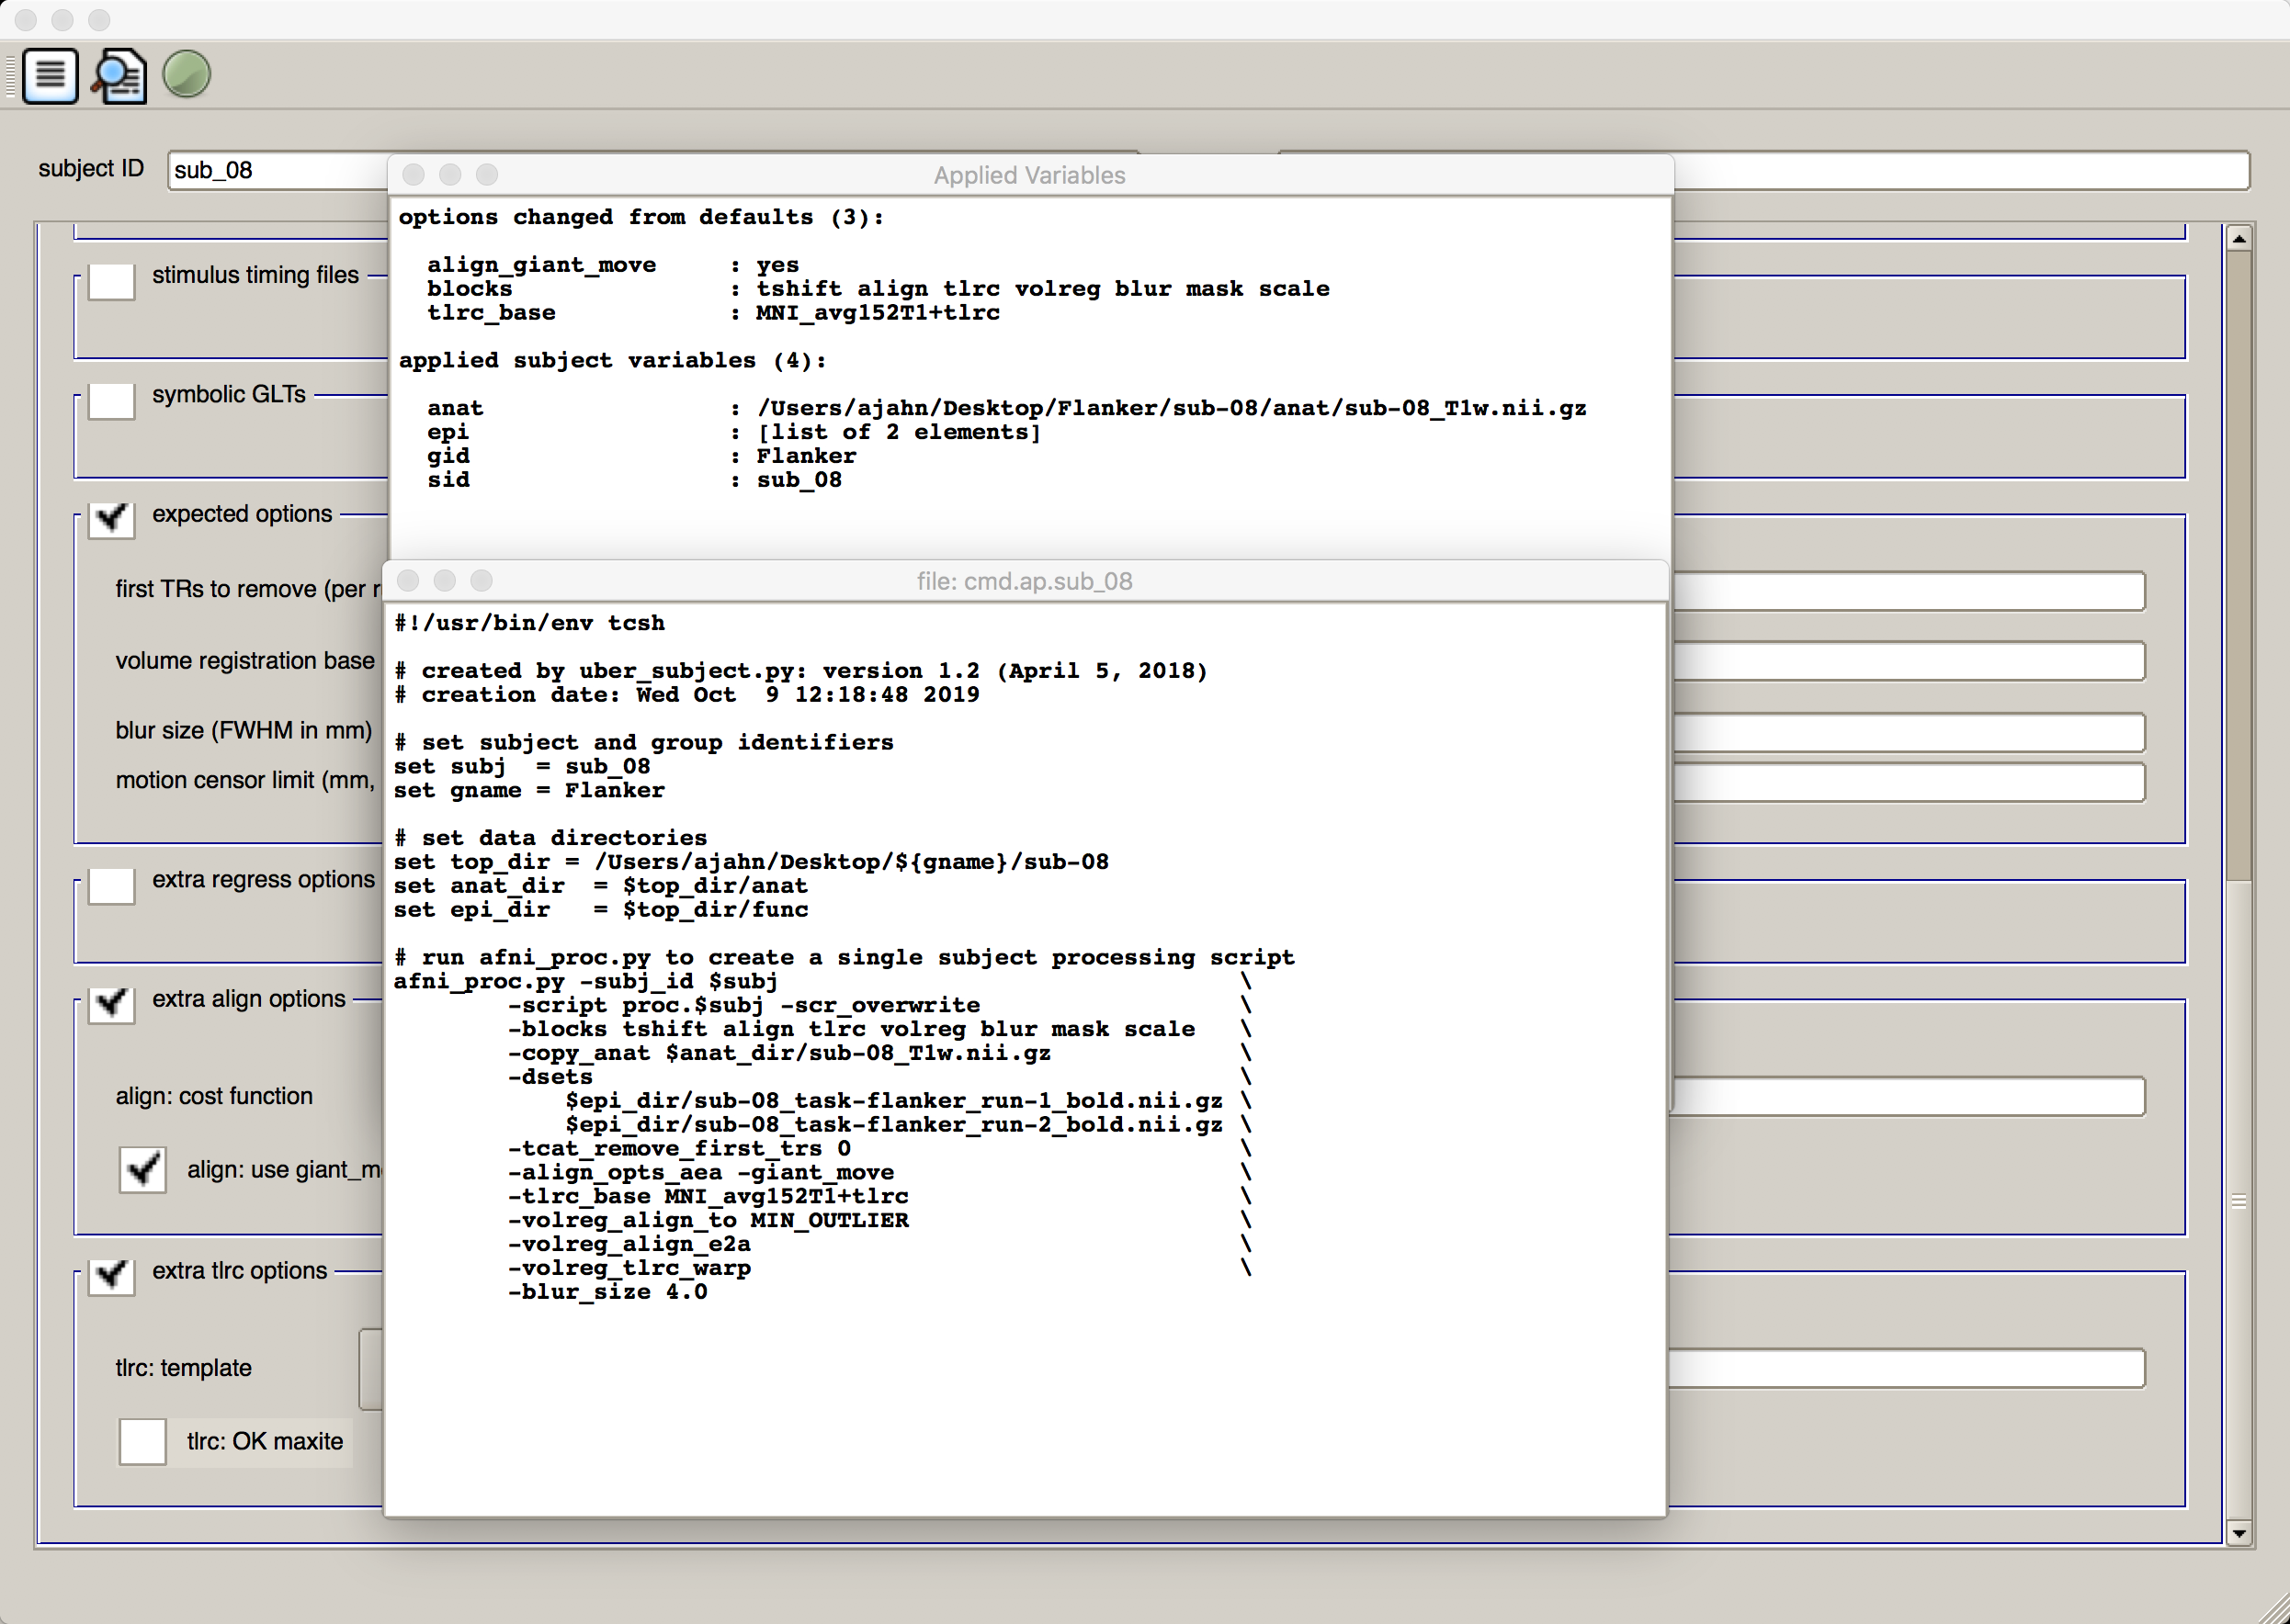Click the 'set gname = Flanker' line
The image size is (2290, 1624).
(x=529, y=791)
